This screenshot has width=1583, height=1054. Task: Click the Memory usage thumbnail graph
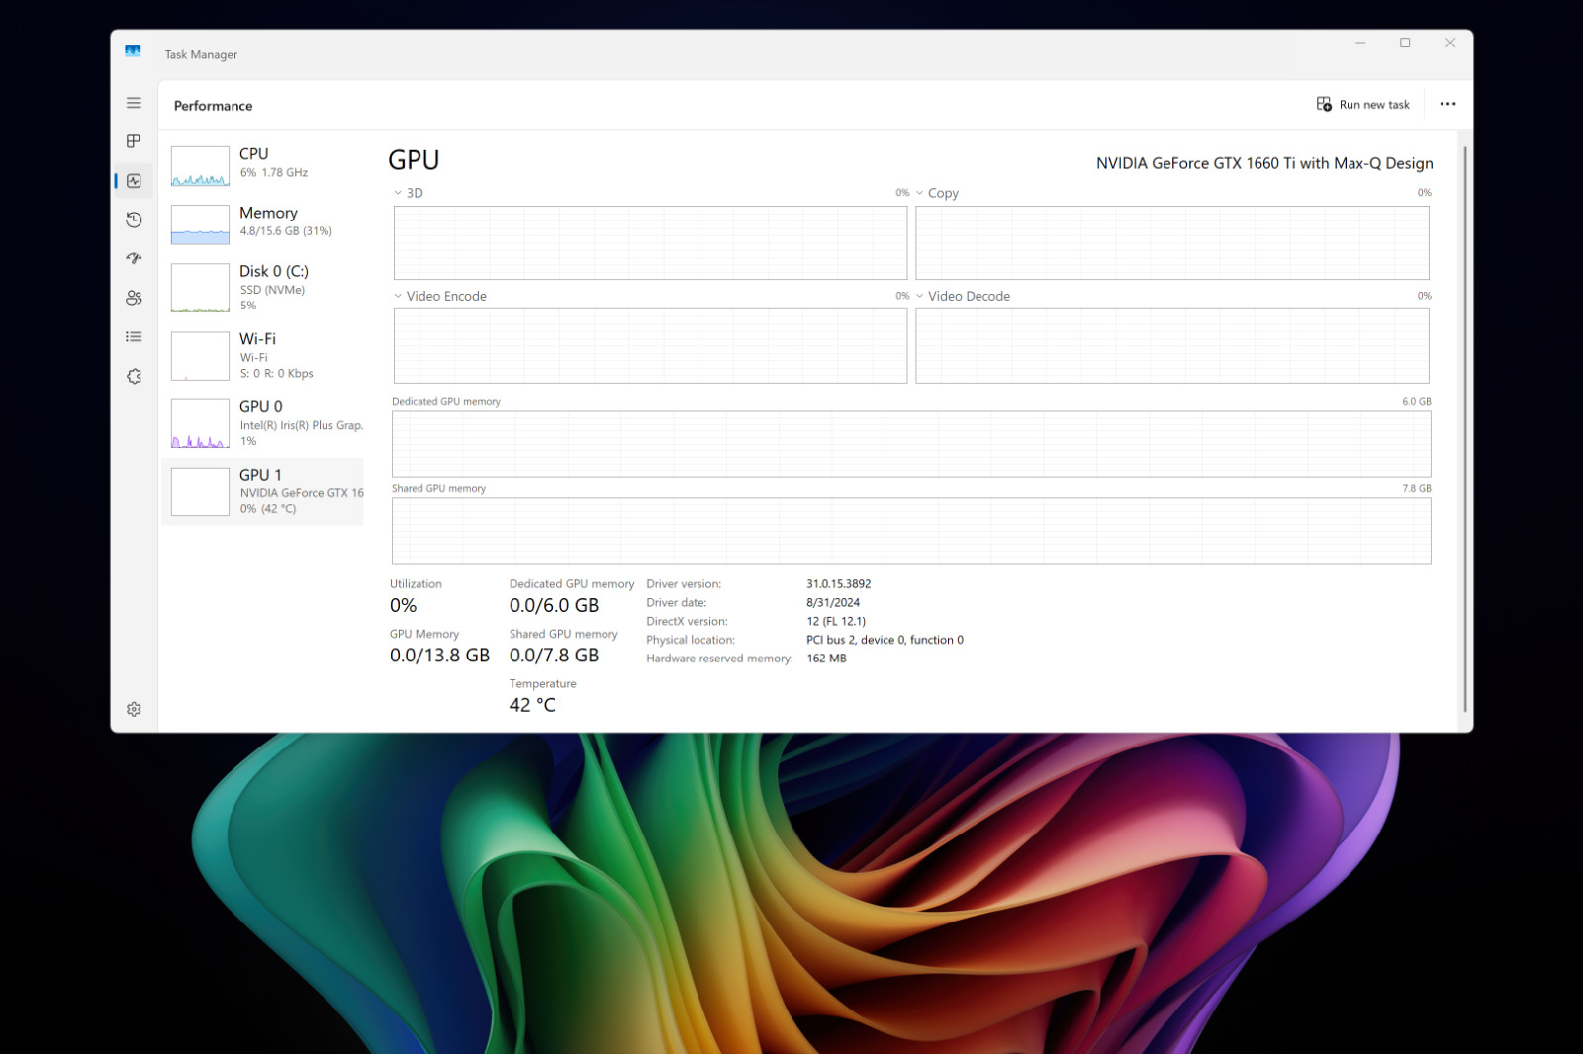point(200,224)
